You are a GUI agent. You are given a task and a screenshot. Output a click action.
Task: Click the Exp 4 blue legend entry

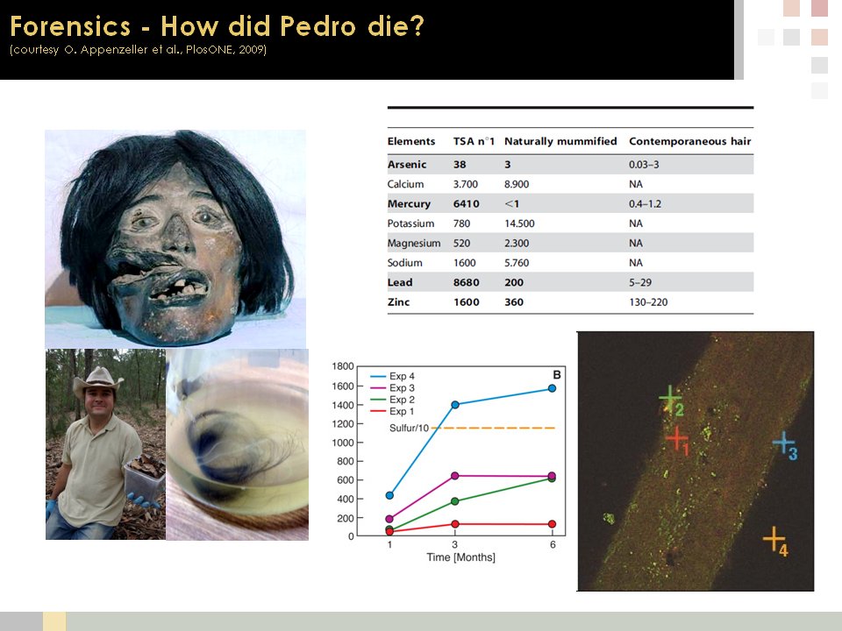coord(400,376)
